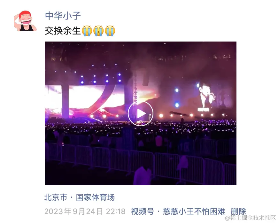Play the concert video

pos(140,113)
